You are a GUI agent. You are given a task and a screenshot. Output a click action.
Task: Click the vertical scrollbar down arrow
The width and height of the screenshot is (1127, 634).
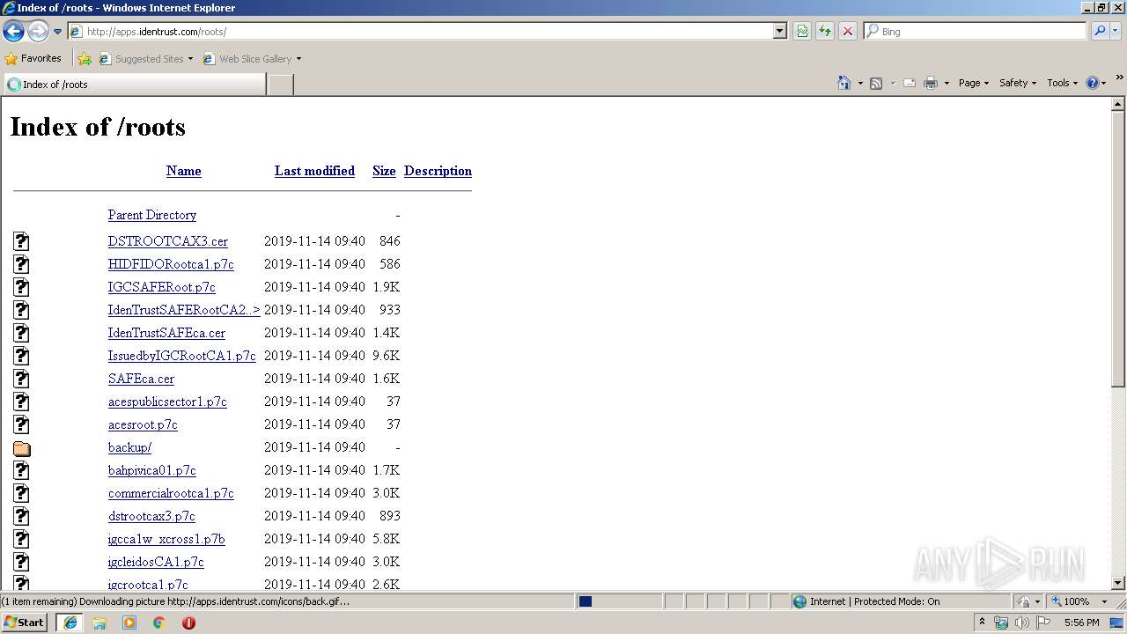click(1118, 583)
